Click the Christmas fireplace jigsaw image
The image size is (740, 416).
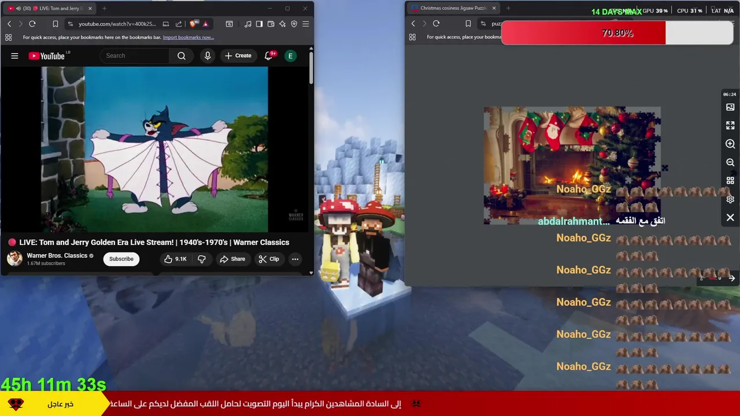click(x=572, y=165)
